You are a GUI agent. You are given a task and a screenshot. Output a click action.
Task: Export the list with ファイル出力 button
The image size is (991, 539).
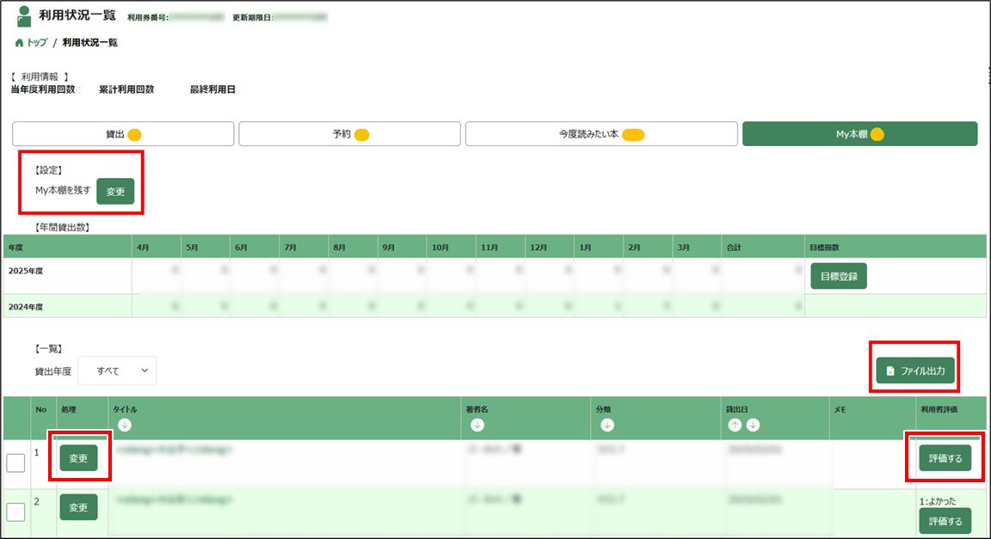pos(914,371)
